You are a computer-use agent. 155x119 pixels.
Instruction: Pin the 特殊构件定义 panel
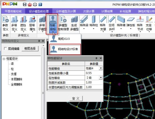pyautogui.click(x=39, y=41)
